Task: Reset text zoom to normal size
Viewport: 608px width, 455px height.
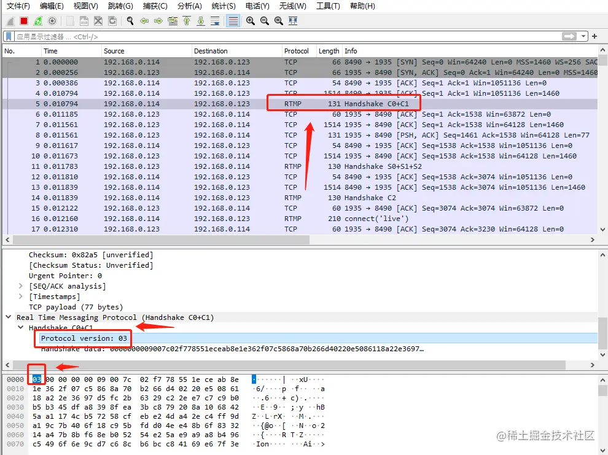Action: click(x=278, y=21)
